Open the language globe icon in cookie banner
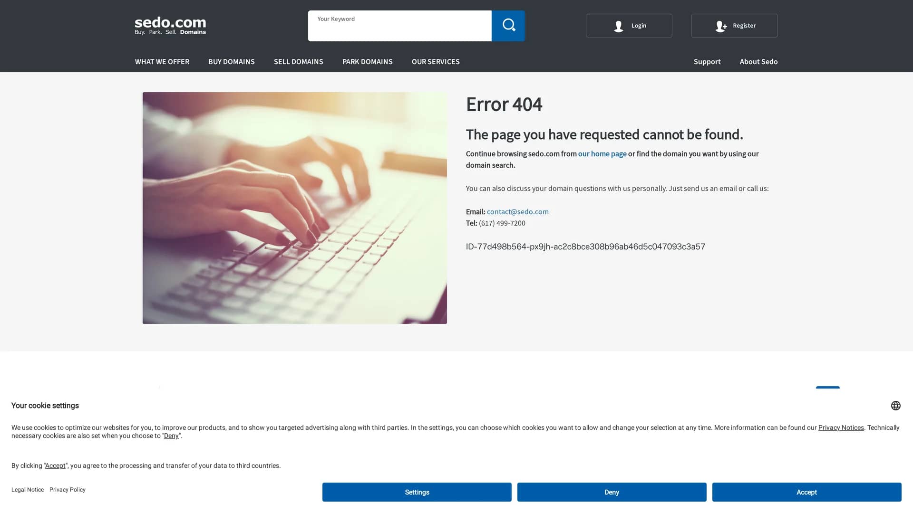Screen dimensions: 913x513 coord(895,406)
